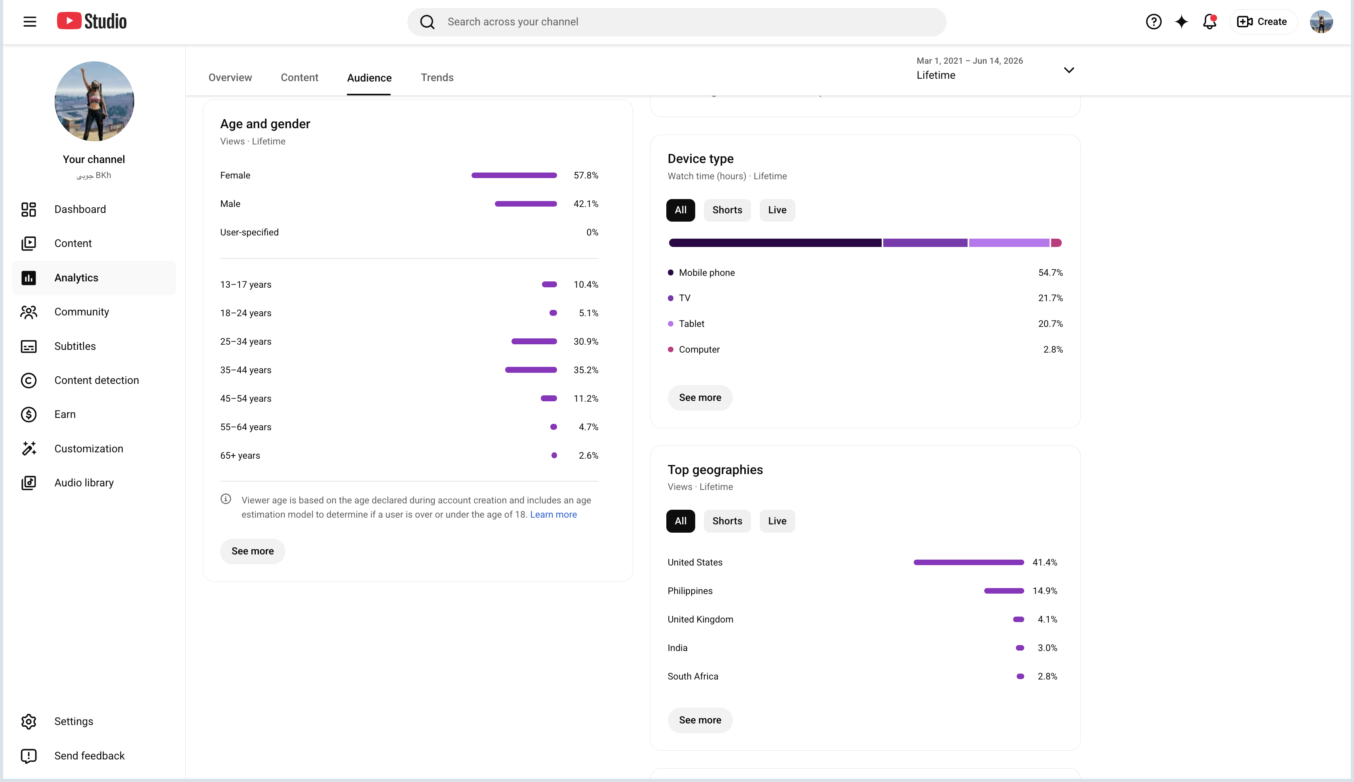
Task: Click the Your channel name text
Action: pos(93,159)
